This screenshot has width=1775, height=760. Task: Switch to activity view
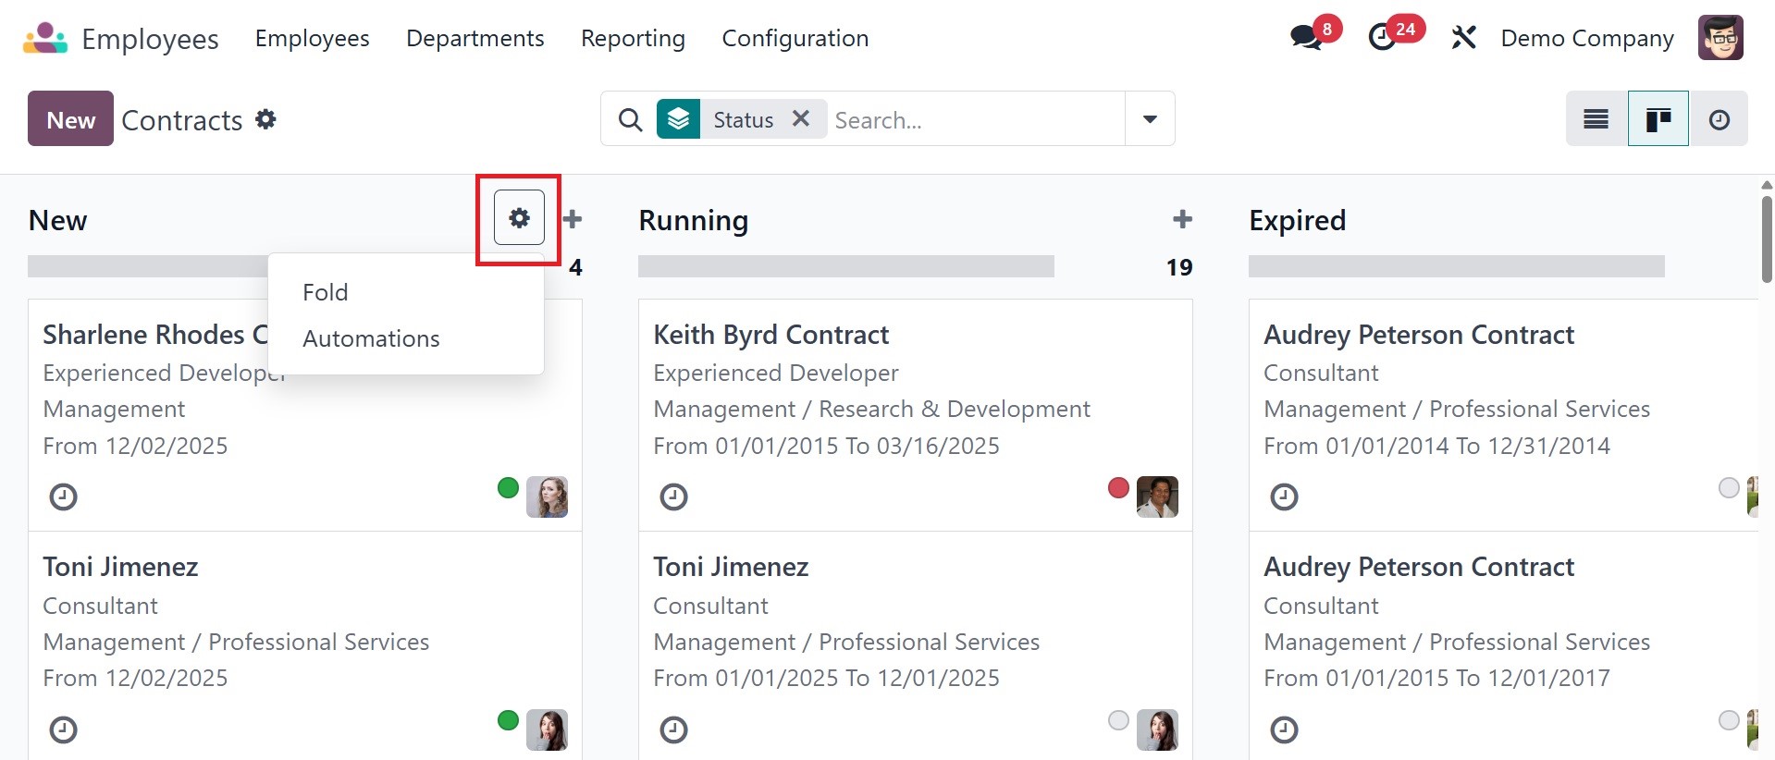pos(1719,119)
